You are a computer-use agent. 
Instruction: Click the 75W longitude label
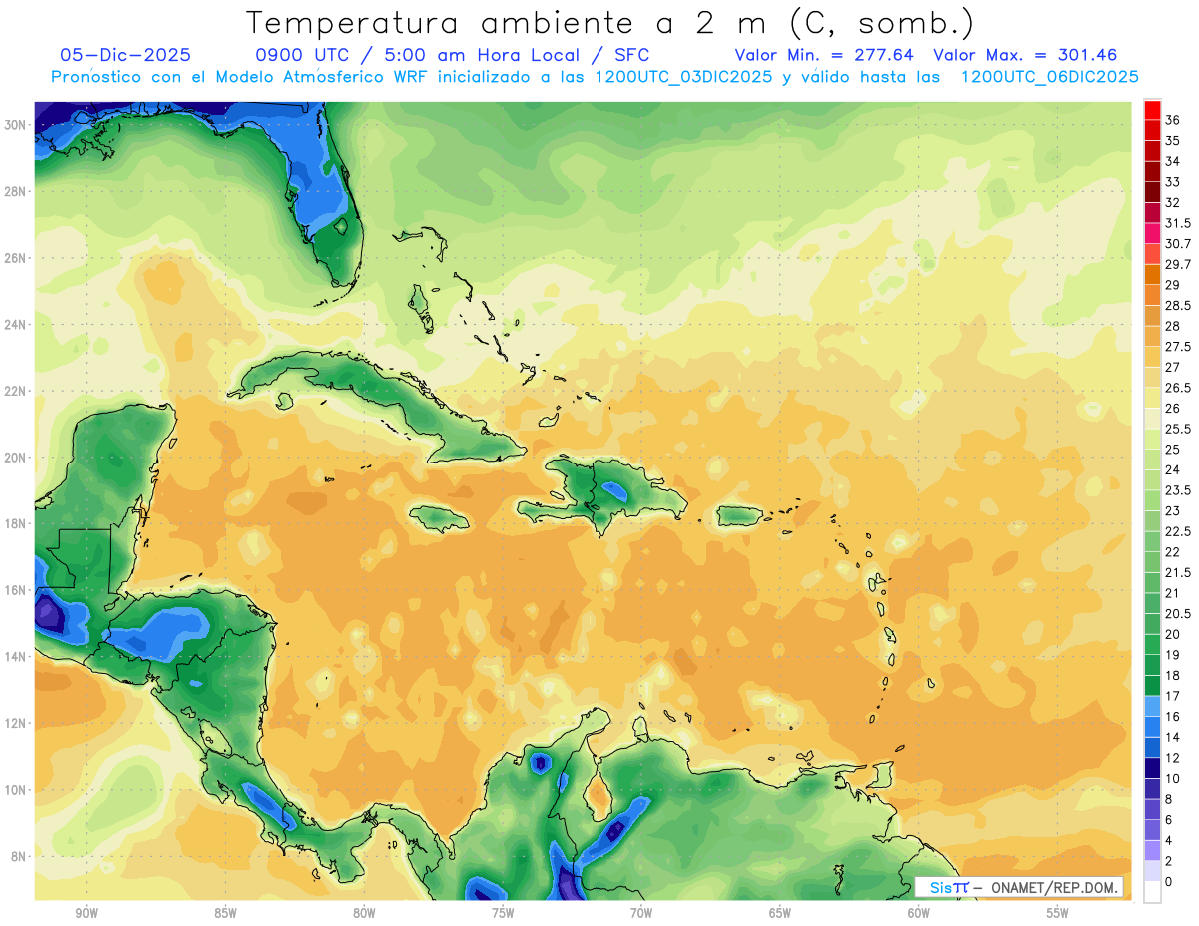[503, 913]
